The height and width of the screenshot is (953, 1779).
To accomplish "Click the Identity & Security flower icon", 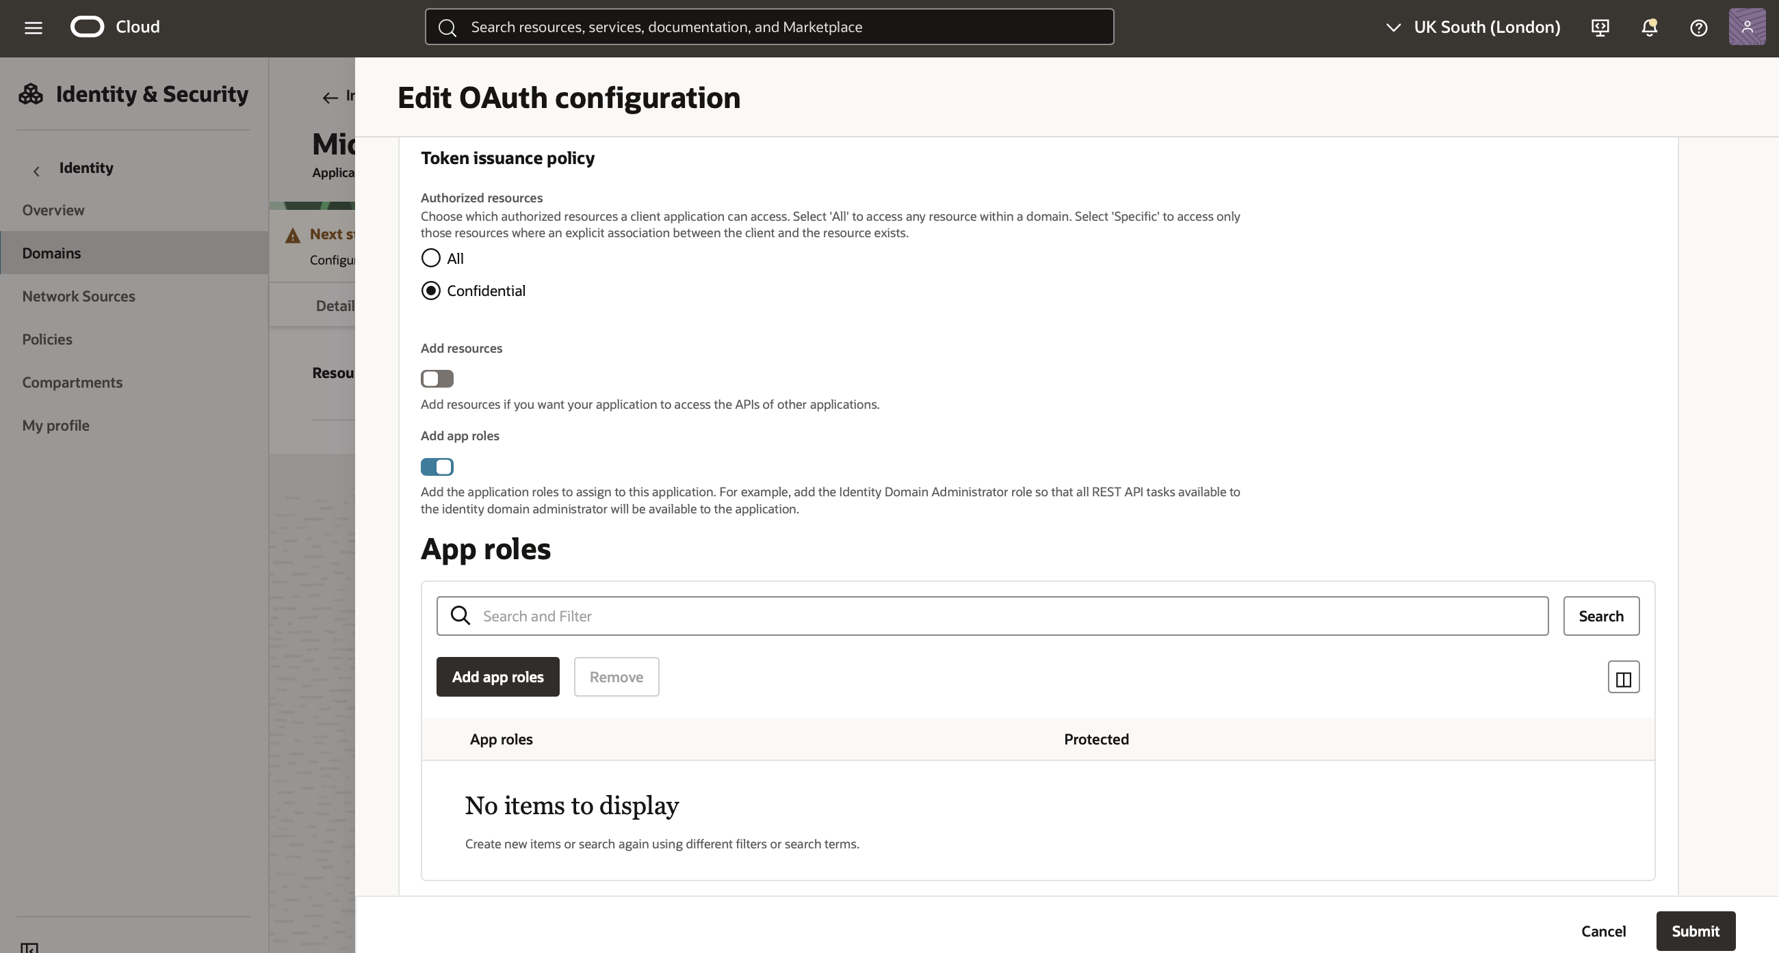I will (x=29, y=94).
